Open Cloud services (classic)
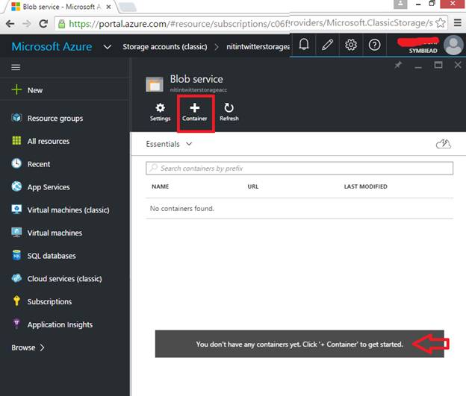466x396 pixels. point(57,278)
